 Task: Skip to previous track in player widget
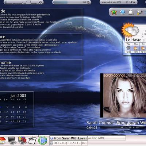(x=122, y=127)
